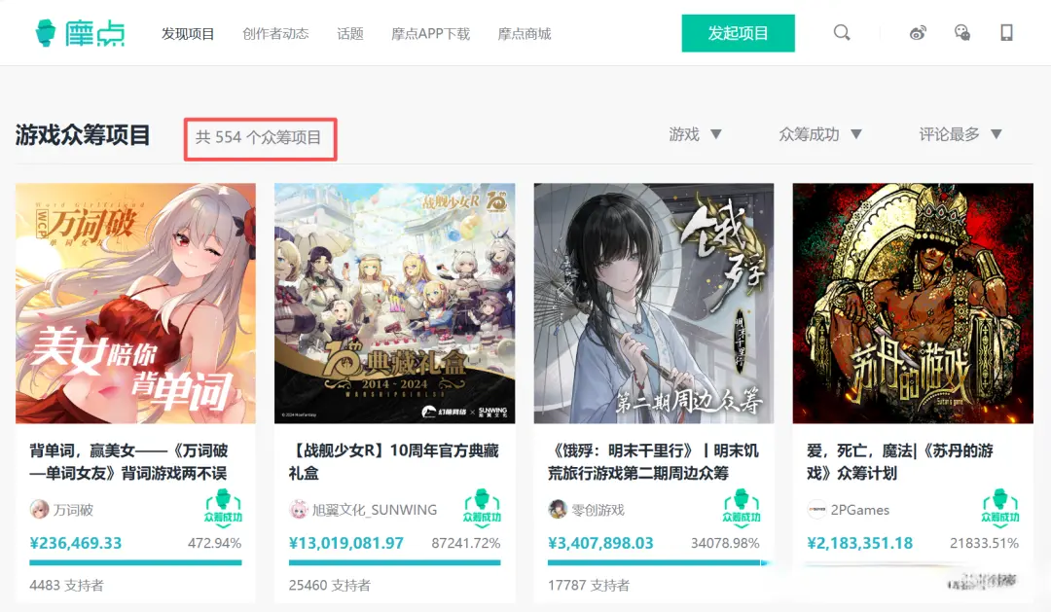Click 万词破 creator avatar
The height and width of the screenshot is (612, 1051).
point(40,510)
